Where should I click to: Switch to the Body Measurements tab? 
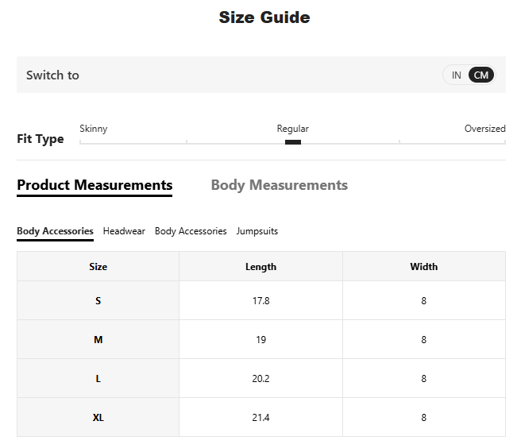[x=279, y=185]
